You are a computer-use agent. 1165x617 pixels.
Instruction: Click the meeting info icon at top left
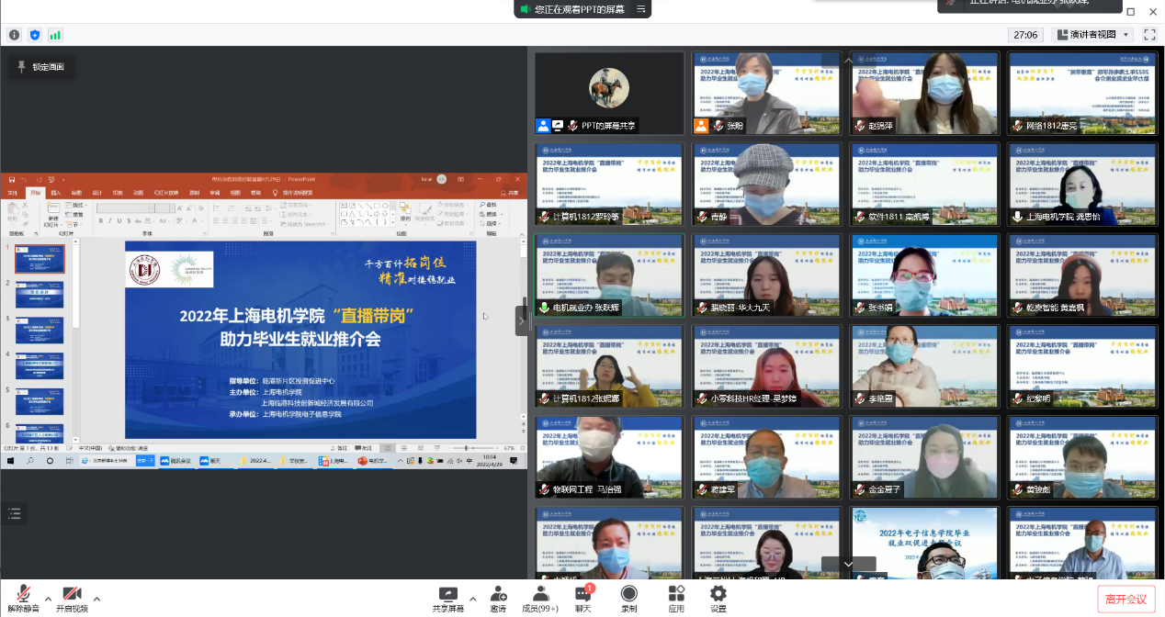click(14, 35)
